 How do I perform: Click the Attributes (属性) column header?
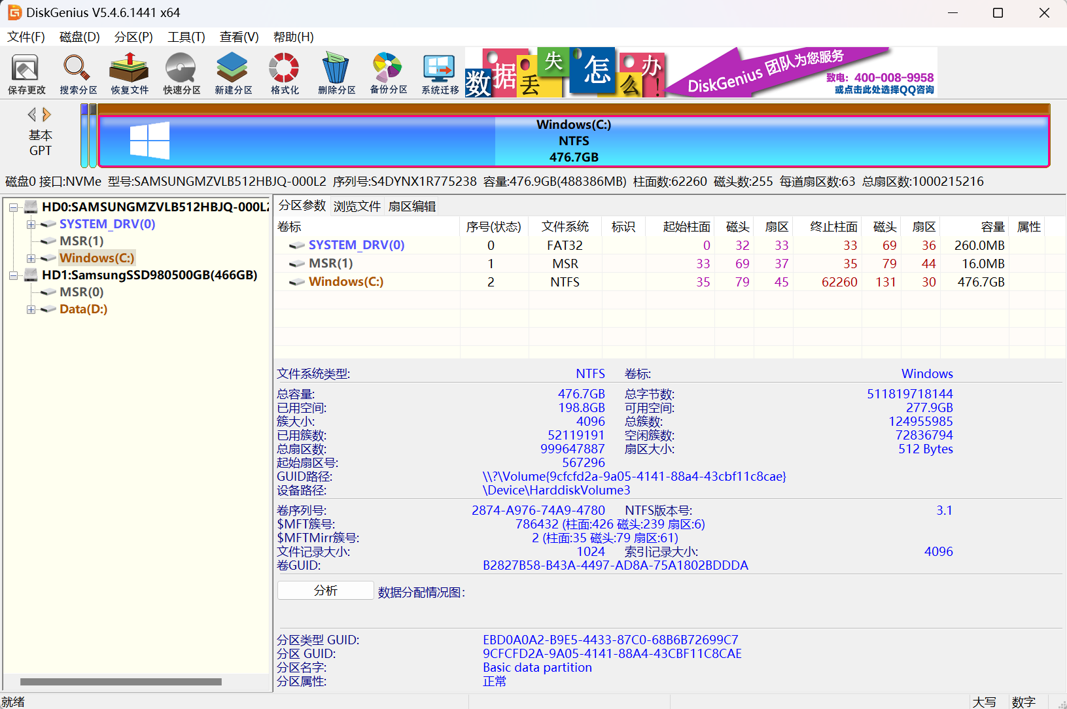[x=1028, y=227]
